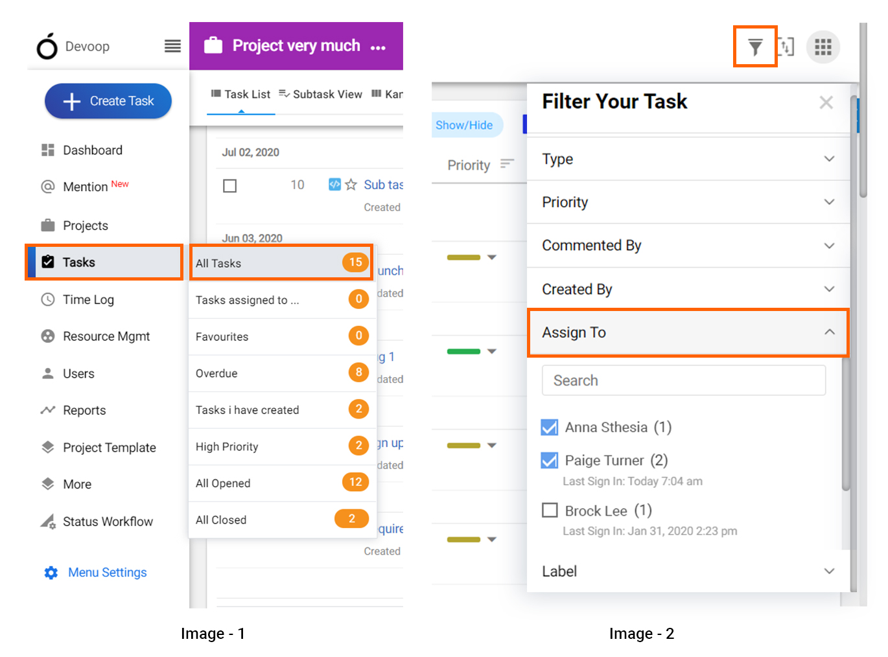Click the star icon beside Sub task
The height and width of the screenshot is (657, 888).
pyautogui.click(x=351, y=185)
